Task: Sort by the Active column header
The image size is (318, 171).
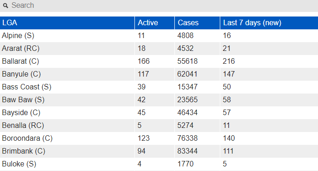Action: coord(155,22)
